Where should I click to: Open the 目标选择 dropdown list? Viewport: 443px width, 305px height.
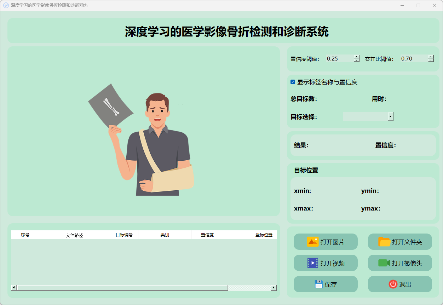[x=390, y=116]
